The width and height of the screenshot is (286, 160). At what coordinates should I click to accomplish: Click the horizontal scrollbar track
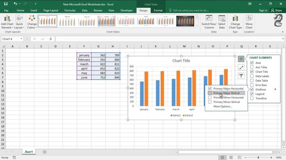(x=225, y=152)
